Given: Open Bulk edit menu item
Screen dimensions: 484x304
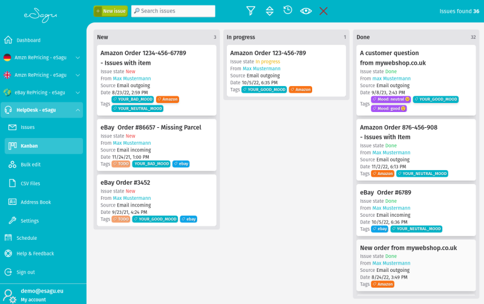Looking at the screenshot, I should pos(44,165).
